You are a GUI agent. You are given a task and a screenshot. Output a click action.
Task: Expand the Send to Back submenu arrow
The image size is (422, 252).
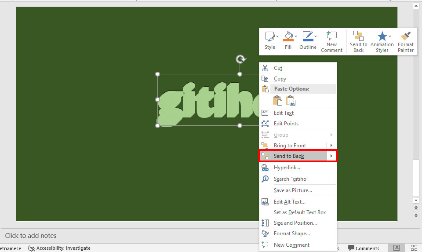coord(331,156)
